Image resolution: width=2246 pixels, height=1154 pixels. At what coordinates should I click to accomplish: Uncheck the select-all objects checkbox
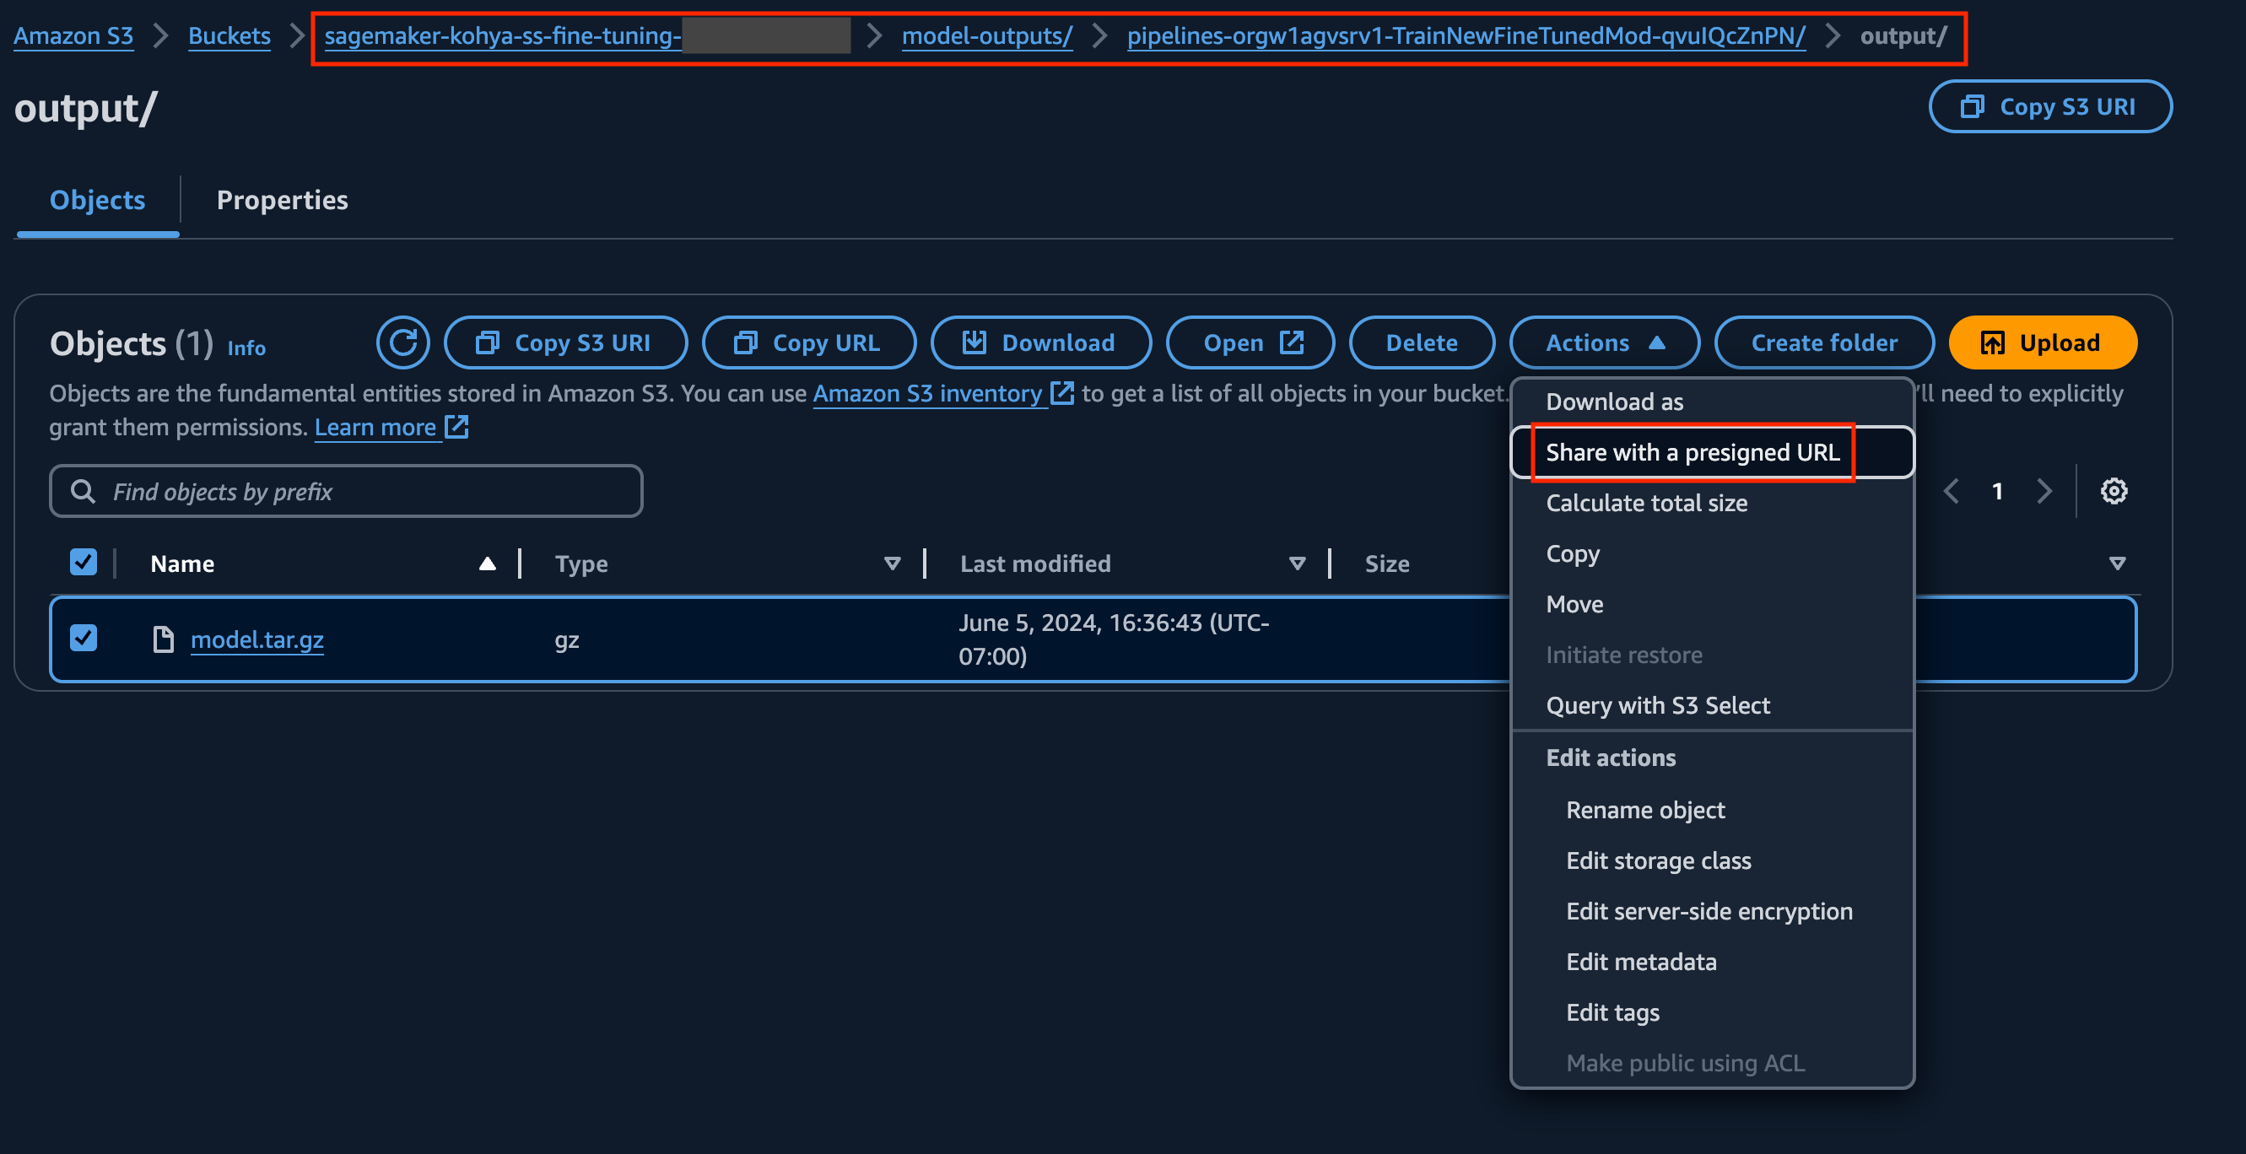[x=84, y=562]
